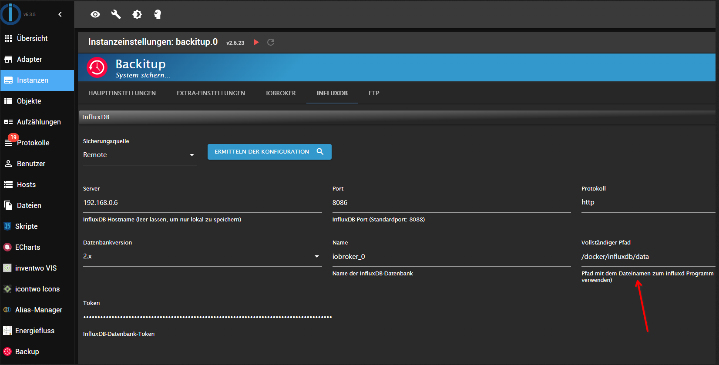
Task: Click the Token password field
Action: tap(327, 317)
